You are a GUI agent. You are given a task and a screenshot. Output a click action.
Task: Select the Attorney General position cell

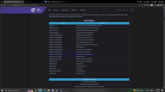[62, 33]
